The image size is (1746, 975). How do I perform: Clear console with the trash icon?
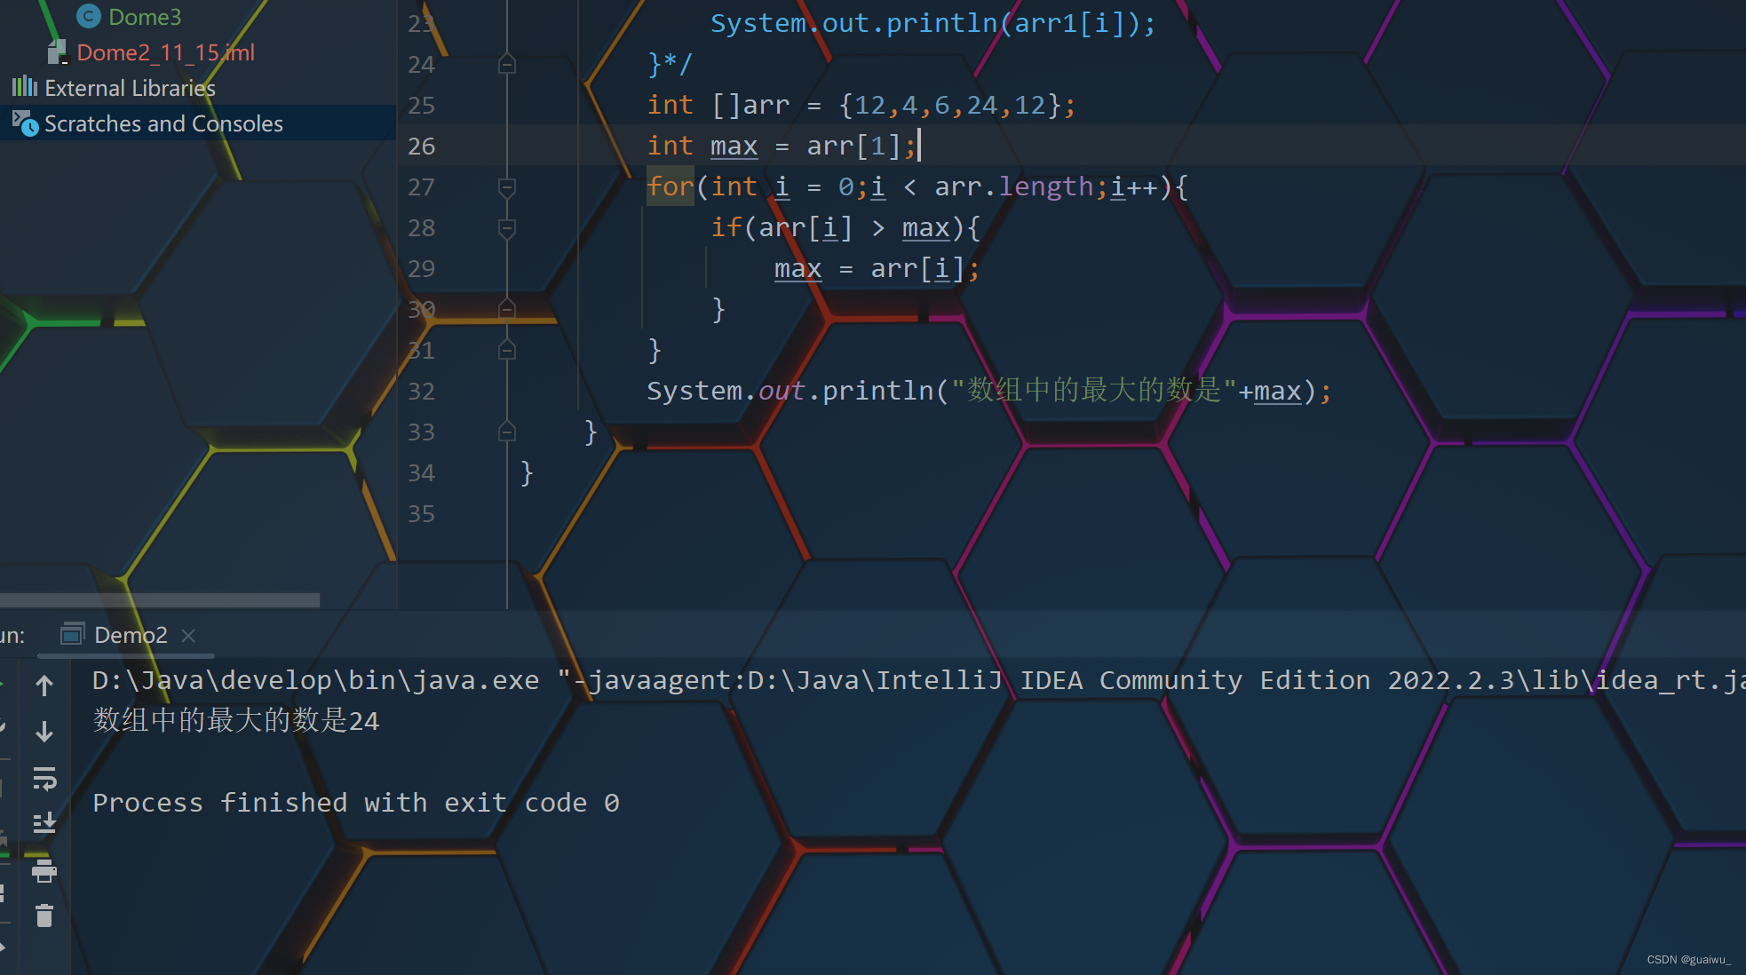[x=44, y=916]
